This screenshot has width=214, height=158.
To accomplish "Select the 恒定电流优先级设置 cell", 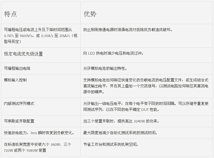I will (23, 54).
